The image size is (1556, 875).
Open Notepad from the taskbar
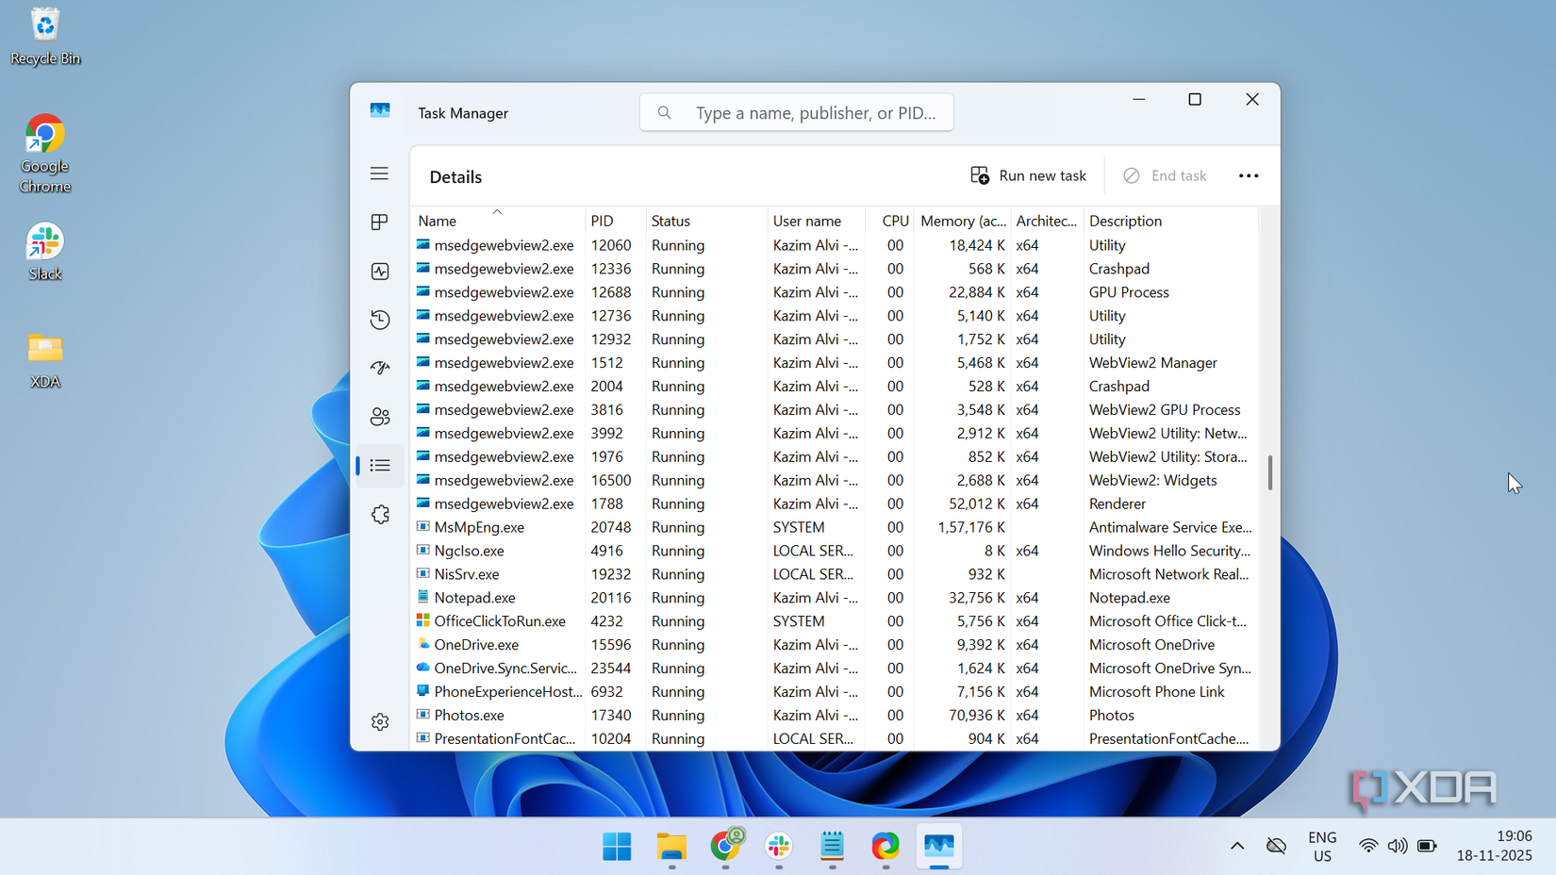click(832, 847)
